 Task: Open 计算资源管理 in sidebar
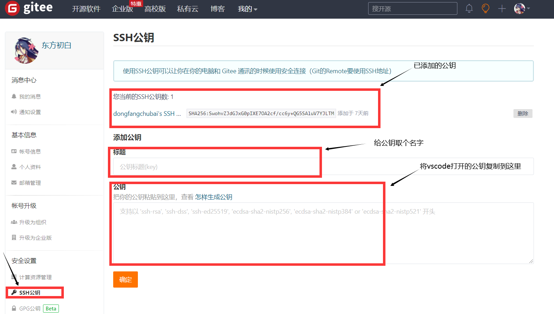(x=36, y=277)
